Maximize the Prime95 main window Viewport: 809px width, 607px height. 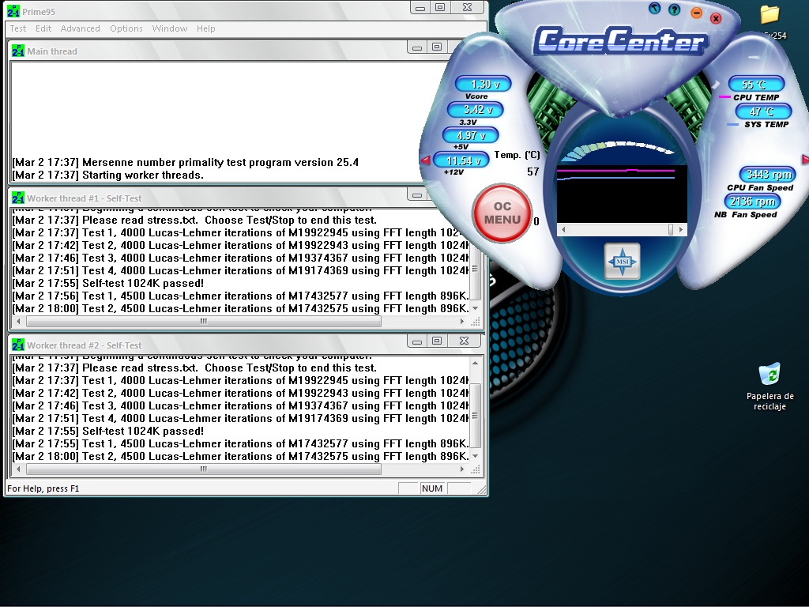440,8
